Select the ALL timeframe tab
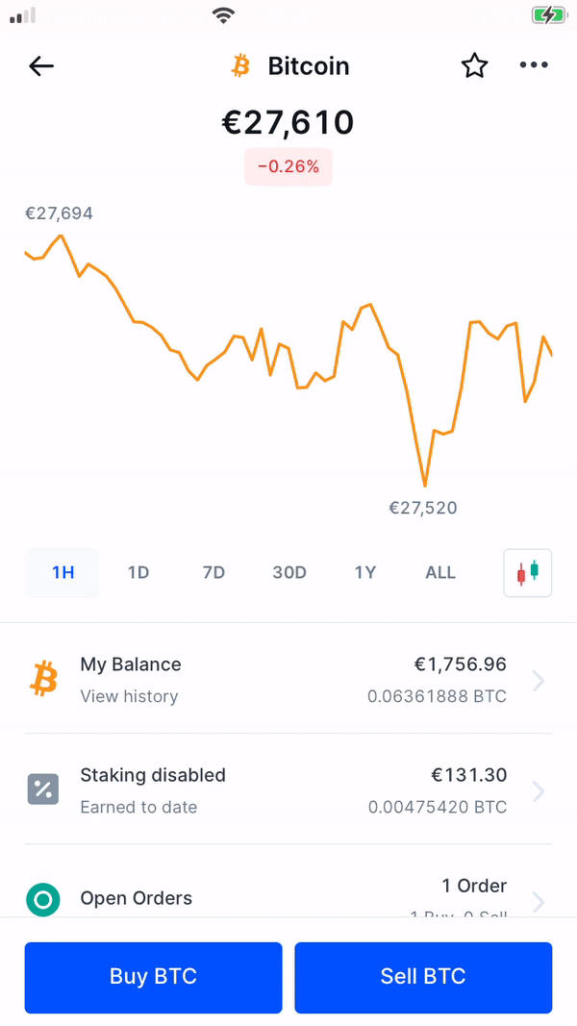 click(439, 571)
